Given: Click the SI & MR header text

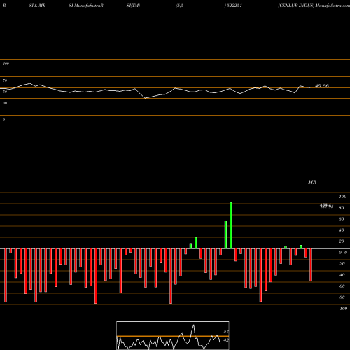Looking at the screenshot, I should [x=37, y=6].
